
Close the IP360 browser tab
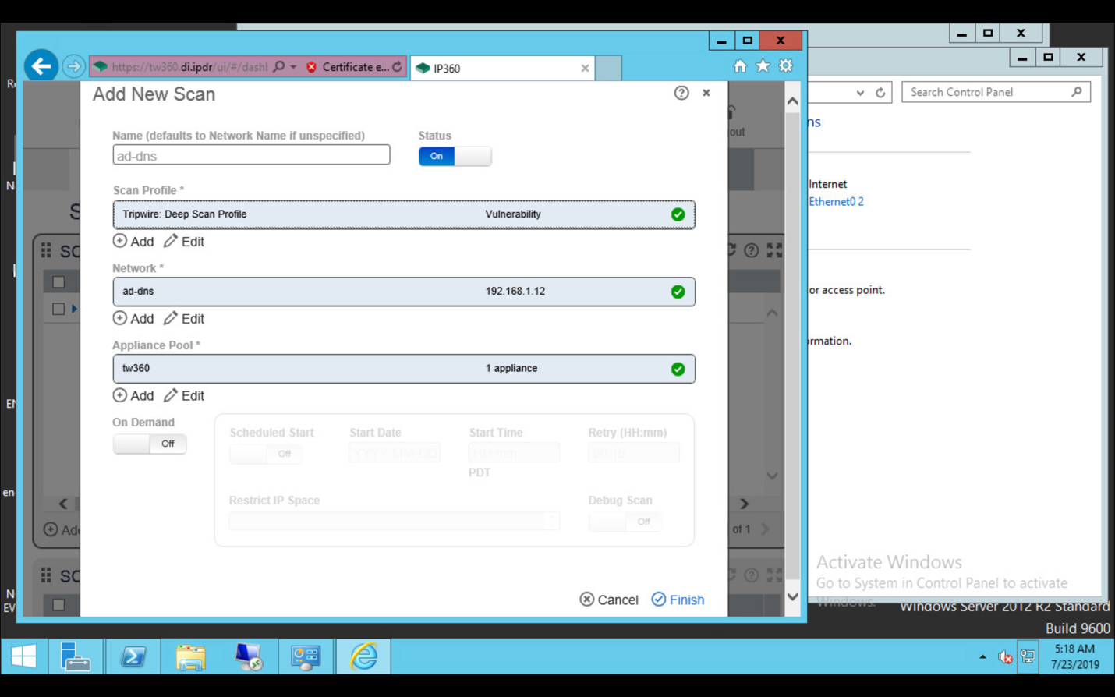585,69
